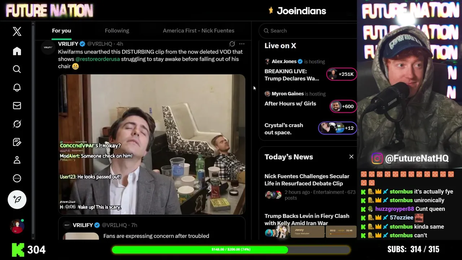Join the +12 Crystal's space badge
The width and height of the screenshot is (462, 260).
(x=337, y=128)
